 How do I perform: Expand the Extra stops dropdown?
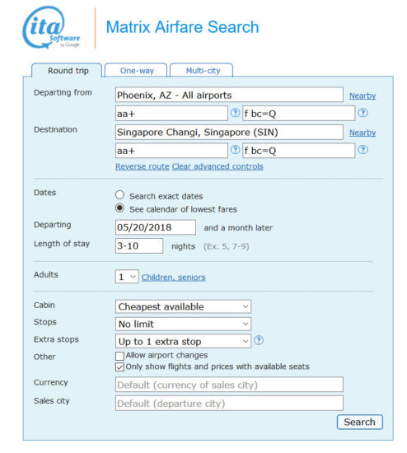pos(183,341)
